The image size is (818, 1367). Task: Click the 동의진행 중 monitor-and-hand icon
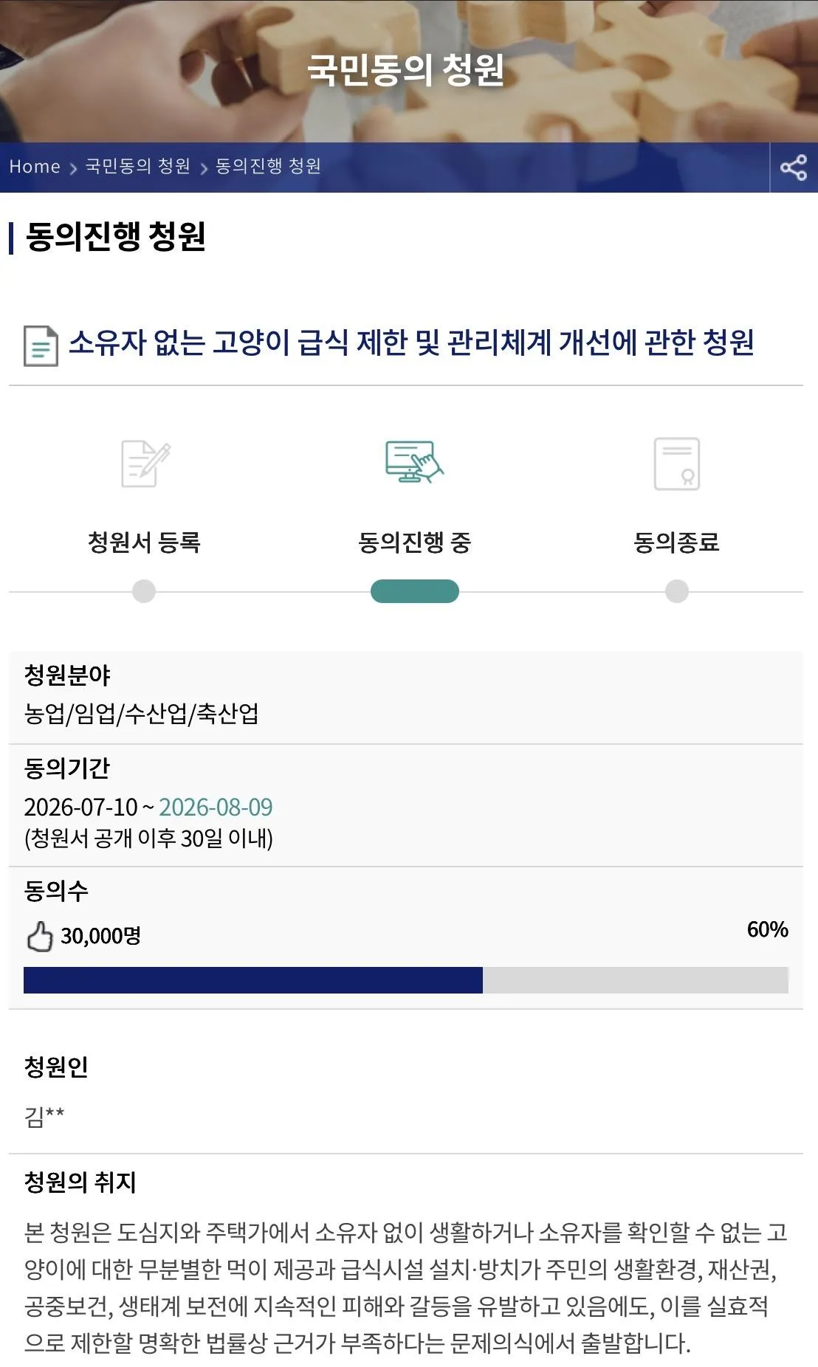point(414,461)
